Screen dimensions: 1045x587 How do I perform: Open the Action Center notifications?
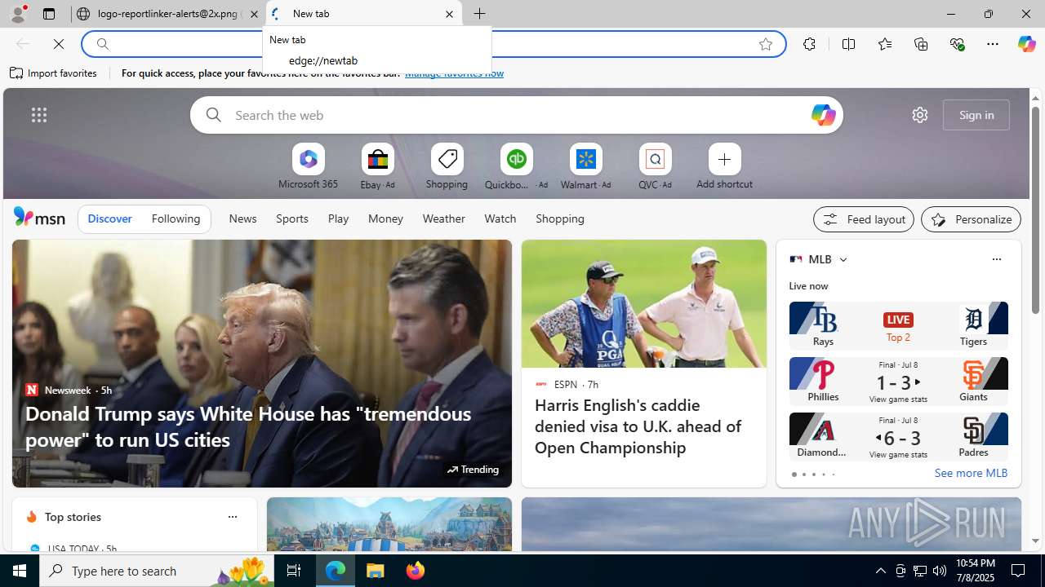coord(1019,571)
